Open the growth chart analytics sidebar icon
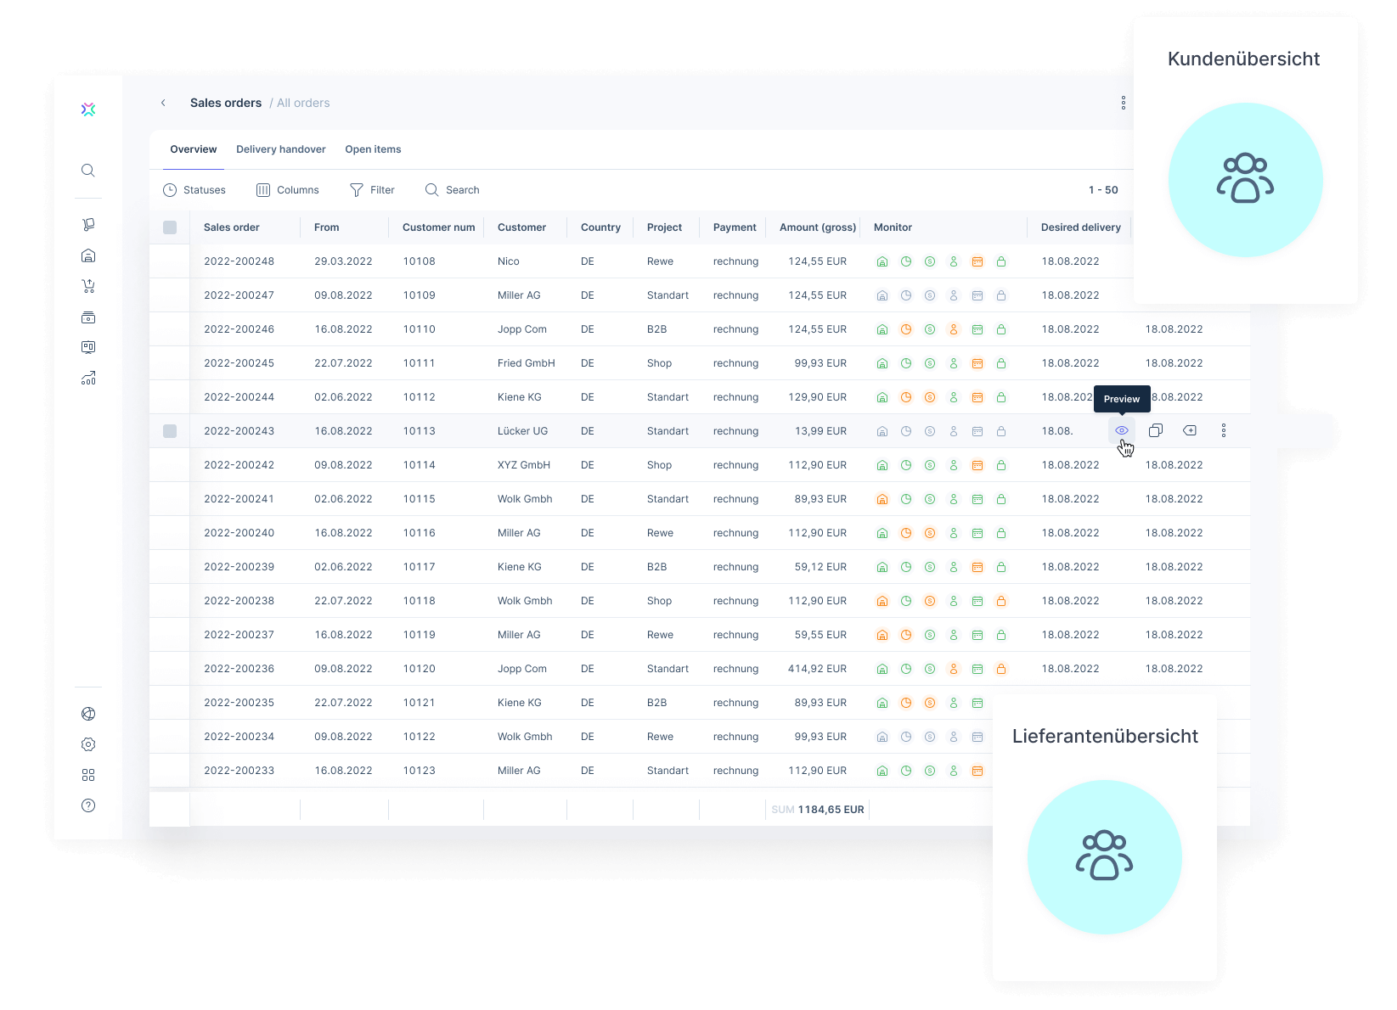The image size is (1397, 1010). (x=88, y=379)
